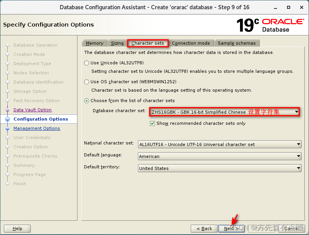Click the Data Vault Option step bullet
This screenshot has height=235, width=309.
tap(7, 110)
